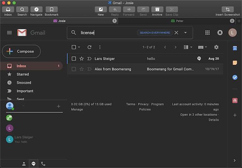The width and height of the screenshot is (242, 168).
Task: Clear the search with the X icon
Action: (x=176, y=33)
